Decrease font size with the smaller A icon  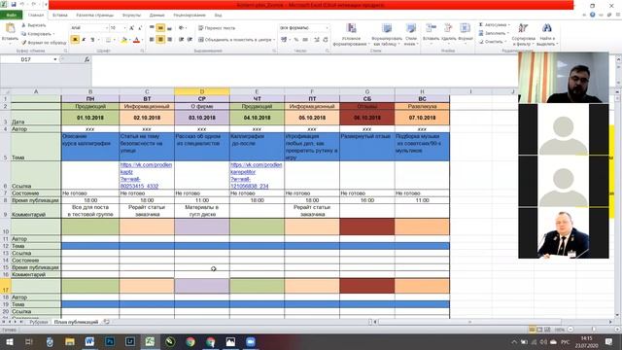[x=140, y=28]
